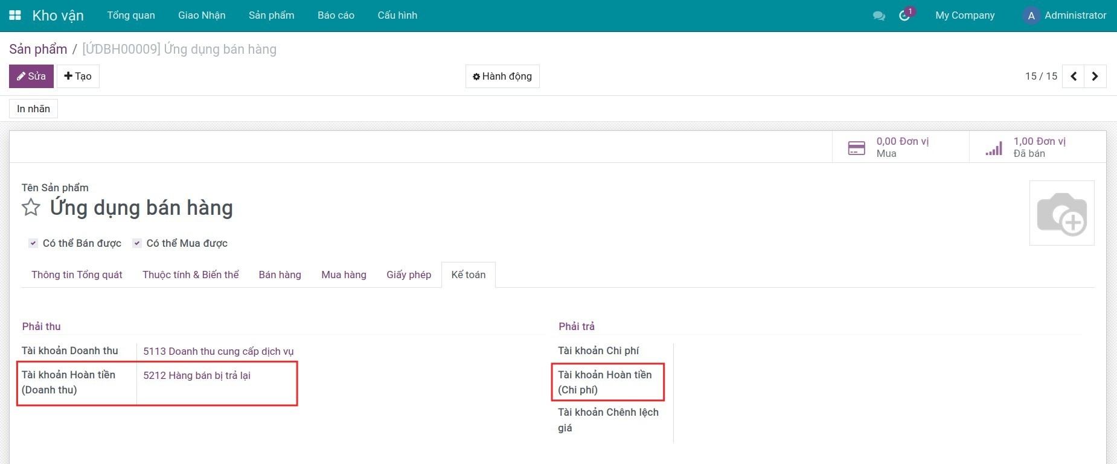Open the My Company switcher
This screenshot has width=1117, height=464.
(964, 15)
